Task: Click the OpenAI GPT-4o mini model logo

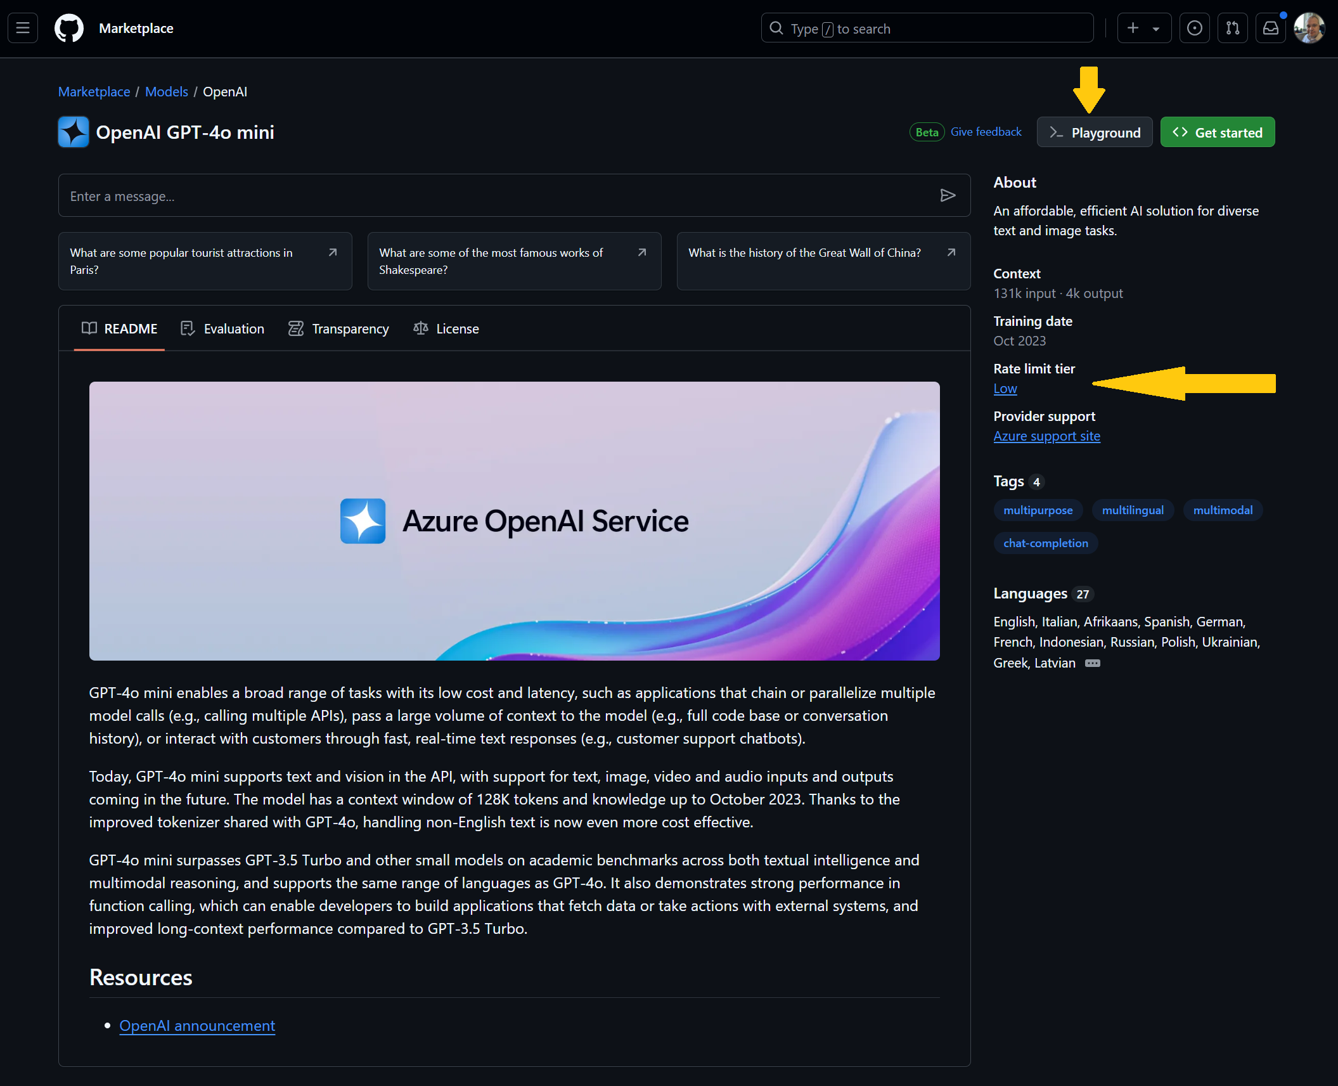Action: point(74,132)
